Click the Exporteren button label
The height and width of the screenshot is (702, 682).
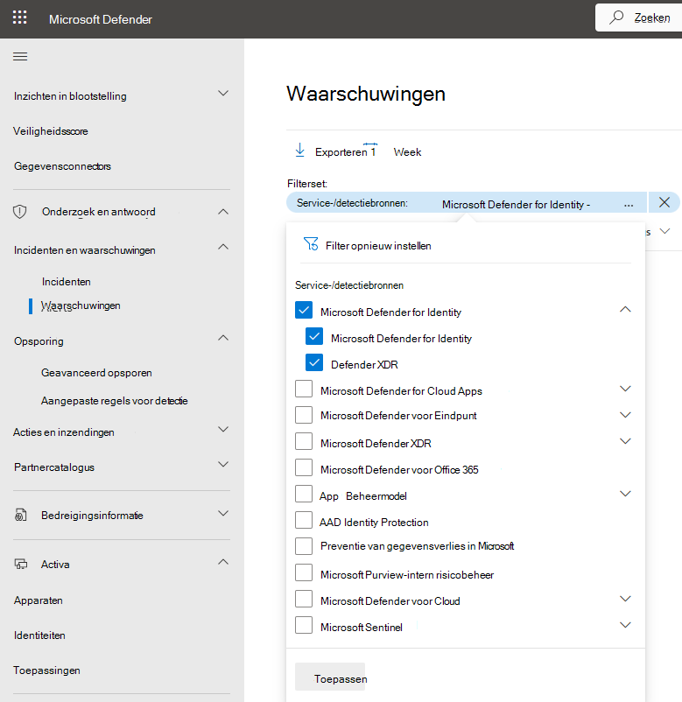tap(341, 152)
